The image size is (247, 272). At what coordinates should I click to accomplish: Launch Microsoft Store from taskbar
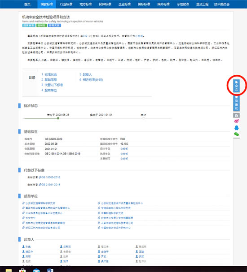(x=22, y=270)
